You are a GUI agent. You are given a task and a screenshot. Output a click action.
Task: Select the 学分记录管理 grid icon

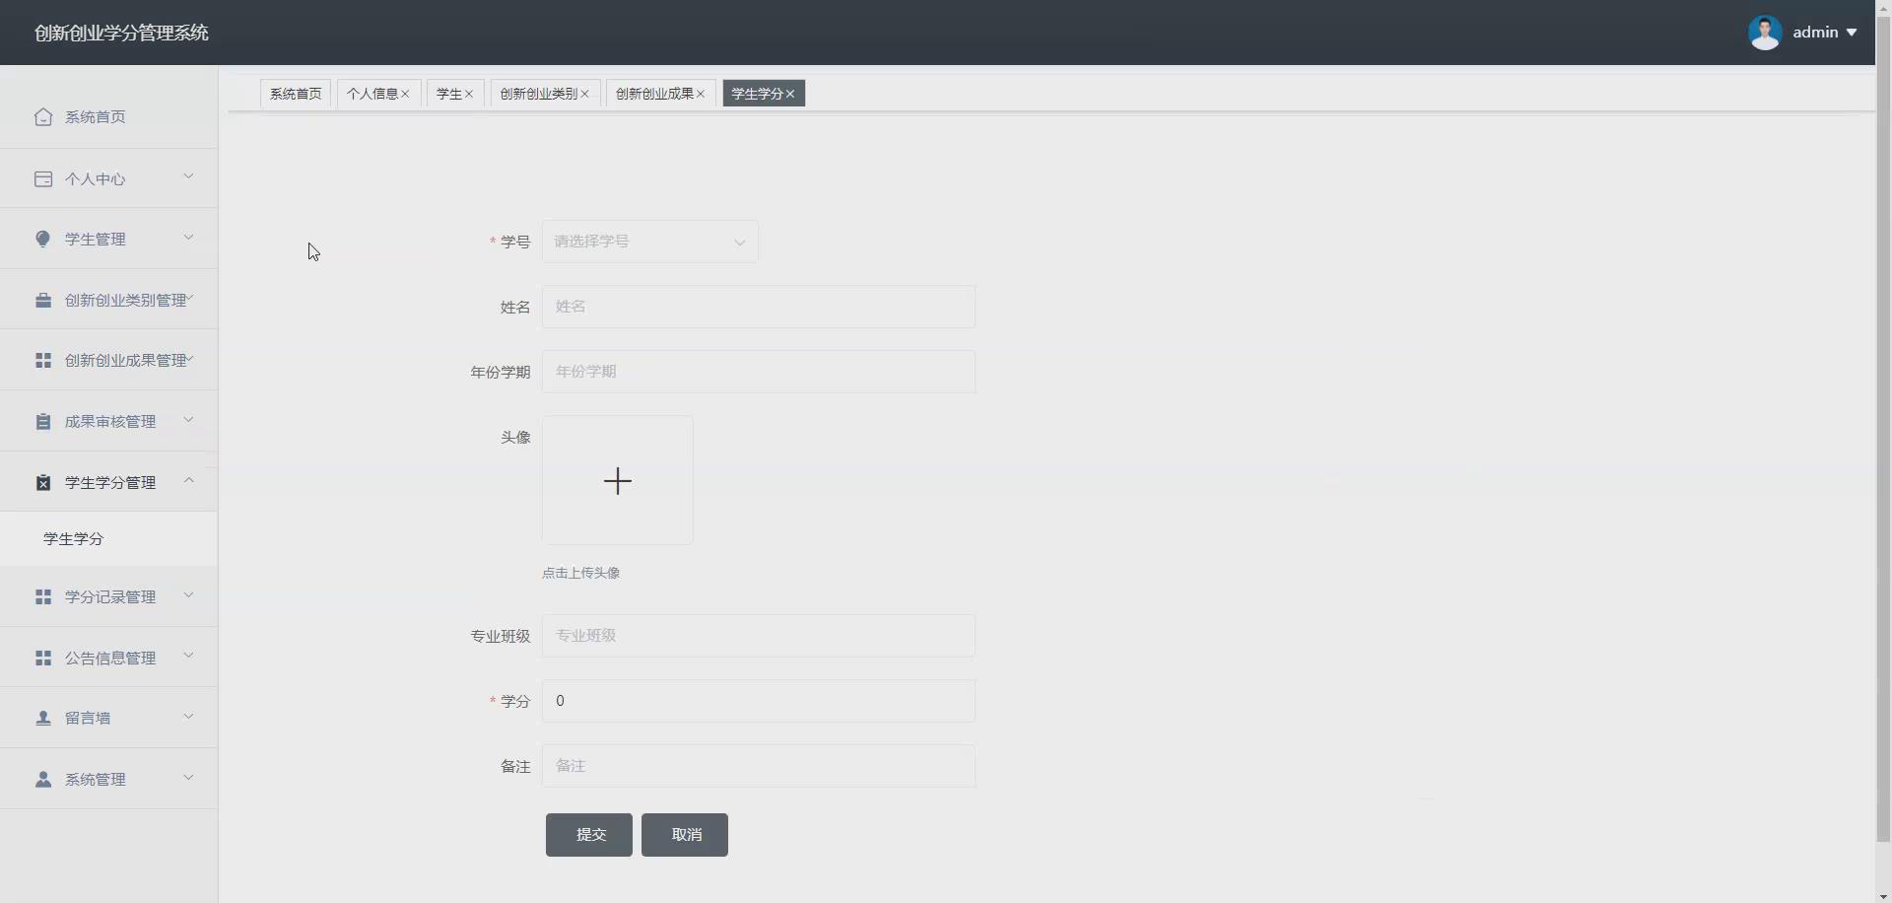43,596
